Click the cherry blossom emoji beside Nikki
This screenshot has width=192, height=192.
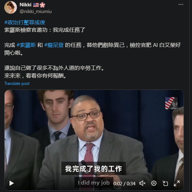point(42,5)
